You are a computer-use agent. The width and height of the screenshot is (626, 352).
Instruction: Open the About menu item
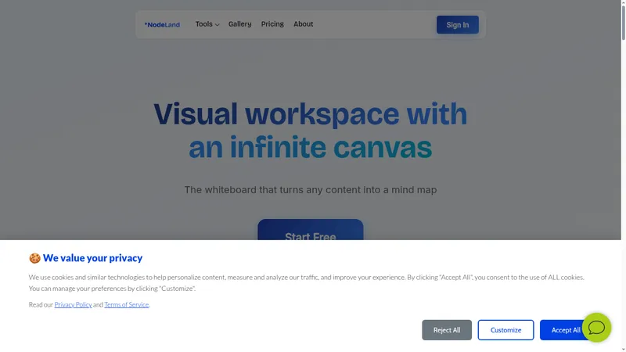pyautogui.click(x=303, y=24)
